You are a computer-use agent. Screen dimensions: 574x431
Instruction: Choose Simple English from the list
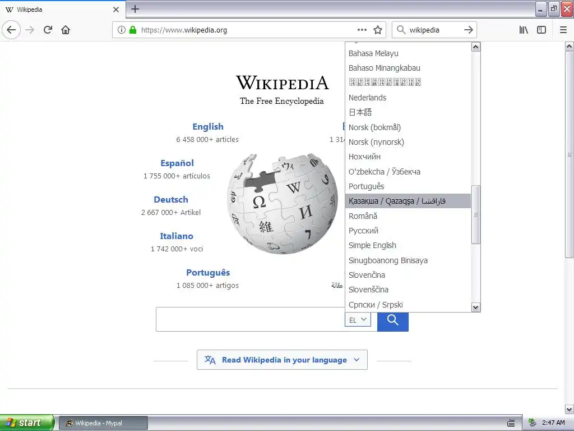point(408,245)
